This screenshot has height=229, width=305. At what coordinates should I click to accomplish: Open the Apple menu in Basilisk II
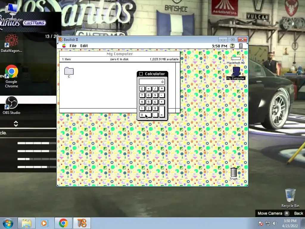pos(64,46)
